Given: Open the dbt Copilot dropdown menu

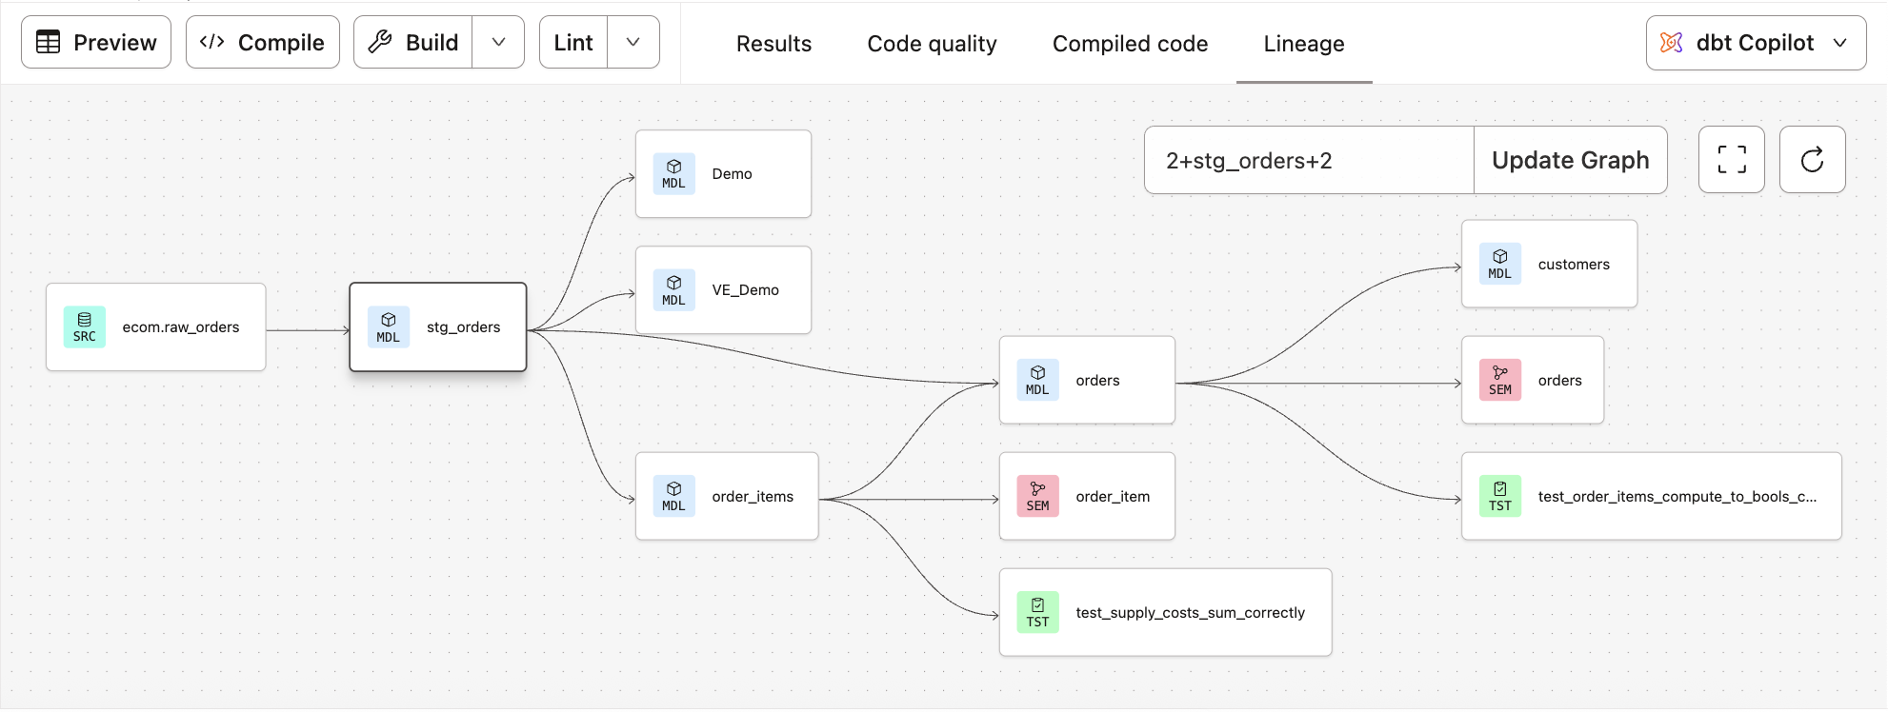Looking at the screenshot, I should (1755, 43).
